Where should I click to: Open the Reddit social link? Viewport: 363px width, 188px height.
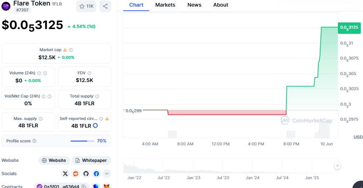(x=76, y=174)
